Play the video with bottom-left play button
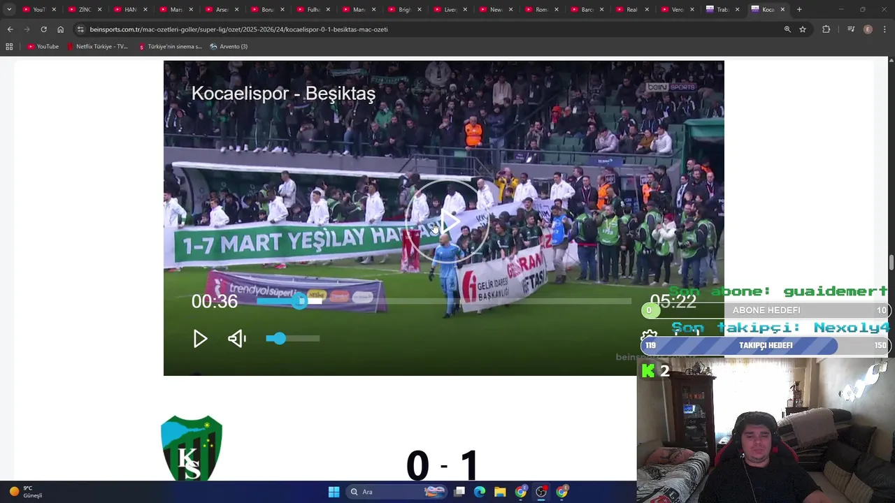The width and height of the screenshot is (895, 503). coord(200,339)
